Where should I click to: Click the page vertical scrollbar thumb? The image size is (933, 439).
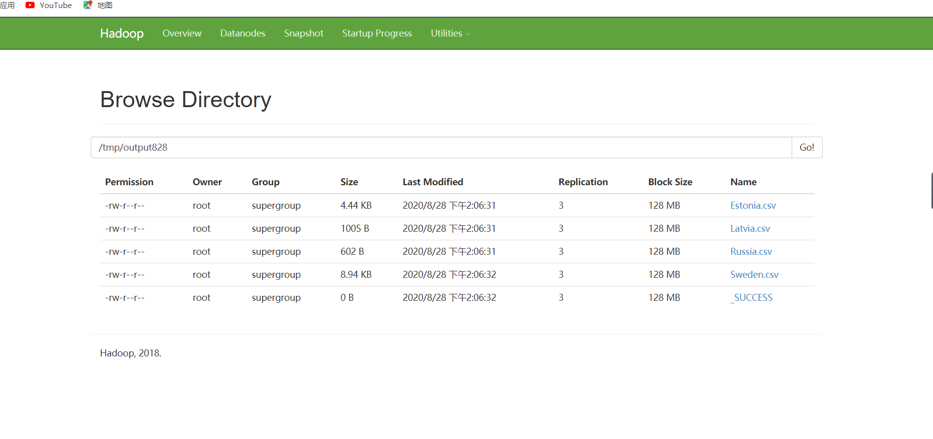point(931,191)
